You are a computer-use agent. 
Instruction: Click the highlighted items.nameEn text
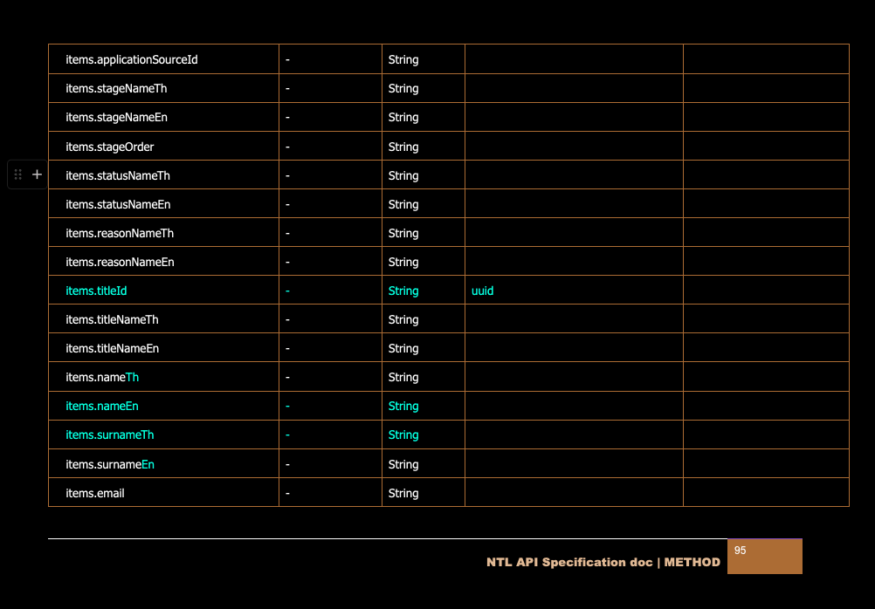click(102, 407)
